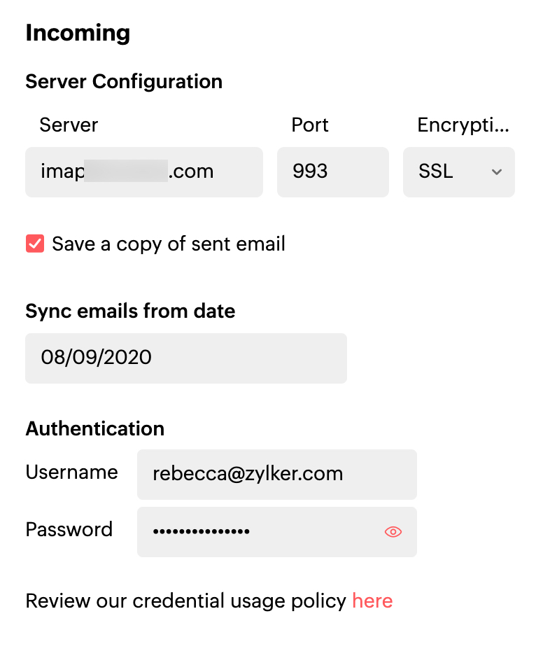
Task: Click the Authentication section heading
Action: [95, 428]
